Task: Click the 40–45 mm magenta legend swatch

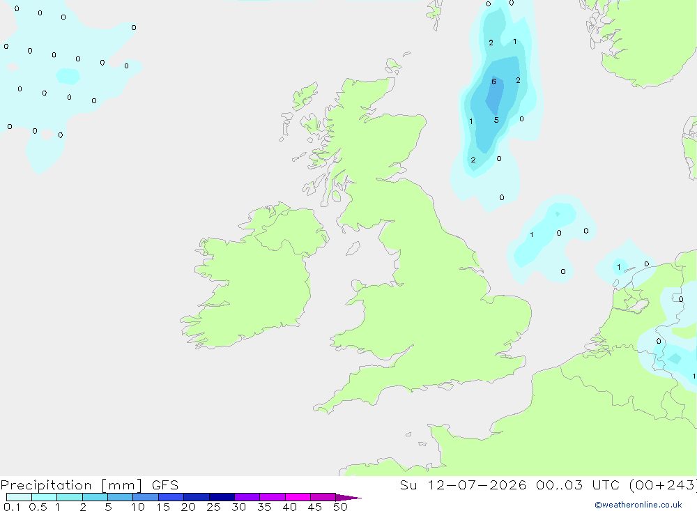Action: [298, 497]
